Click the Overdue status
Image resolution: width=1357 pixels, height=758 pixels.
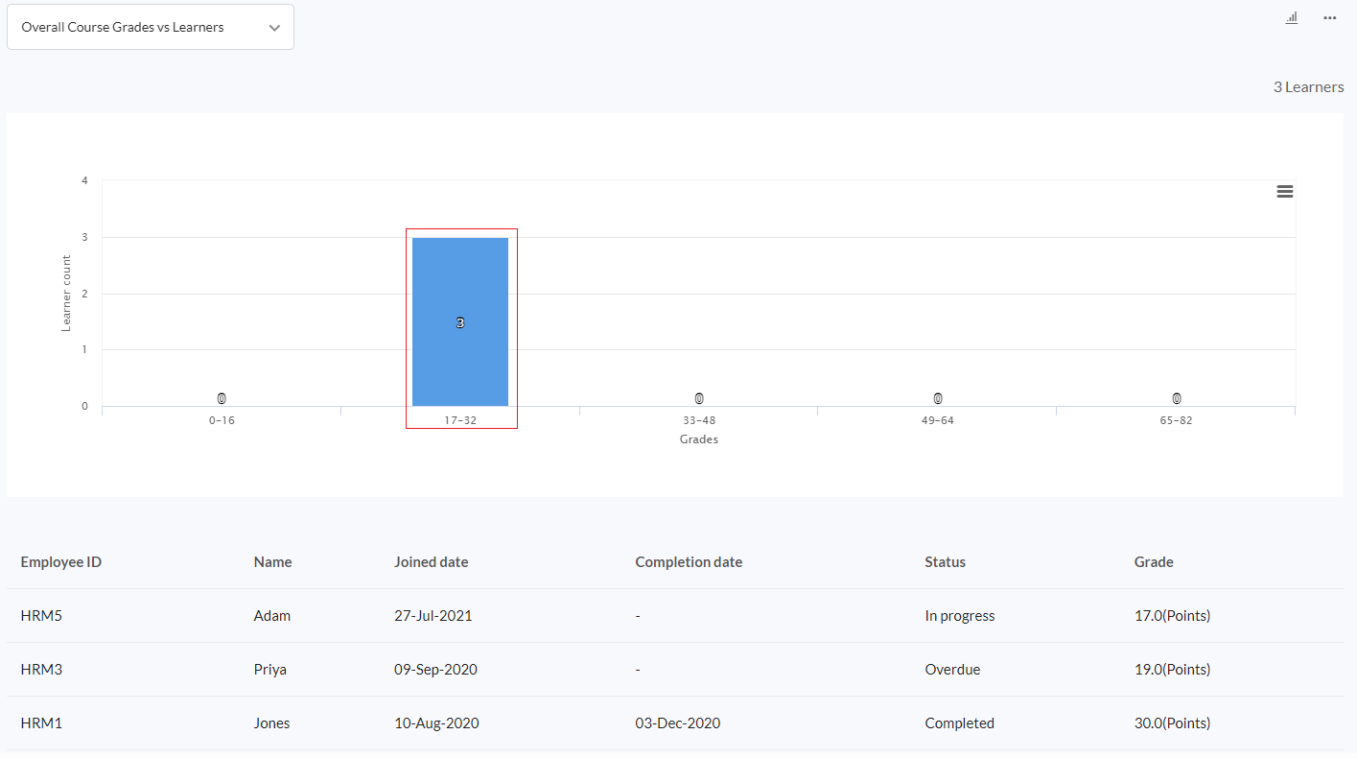point(952,669)
